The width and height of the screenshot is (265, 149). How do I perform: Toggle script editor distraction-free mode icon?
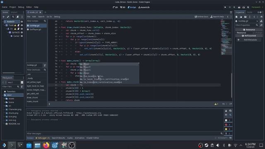(231, 12)
